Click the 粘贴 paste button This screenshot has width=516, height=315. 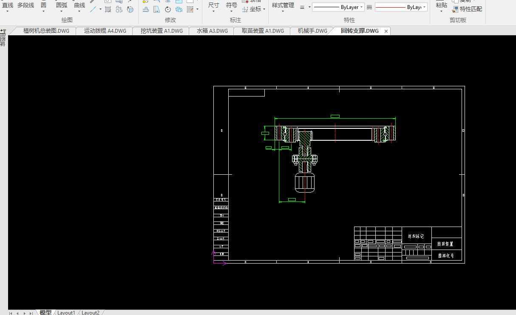point(442,5)
